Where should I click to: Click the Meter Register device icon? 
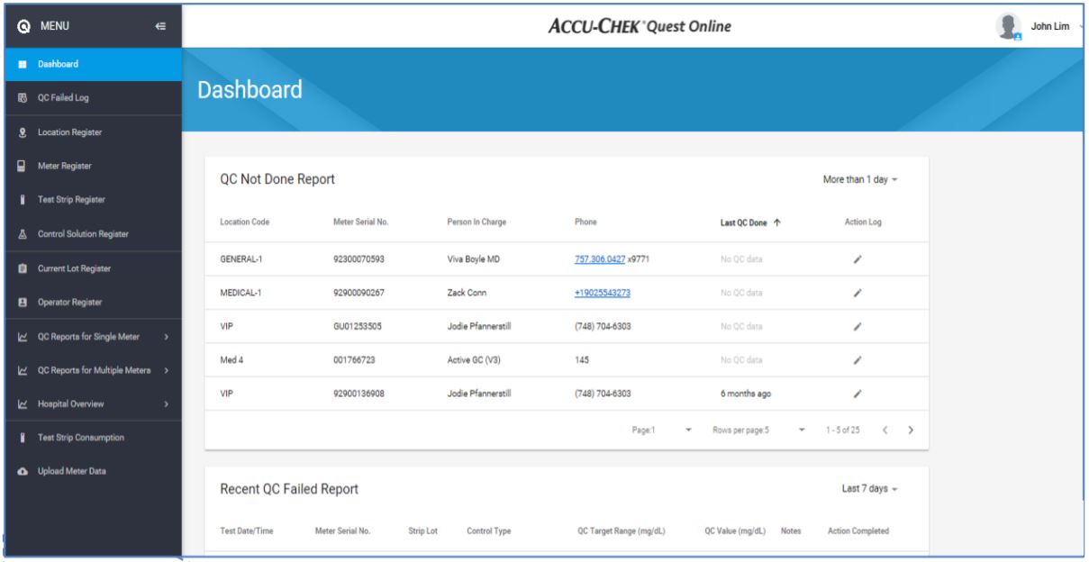tap(21, 166)
